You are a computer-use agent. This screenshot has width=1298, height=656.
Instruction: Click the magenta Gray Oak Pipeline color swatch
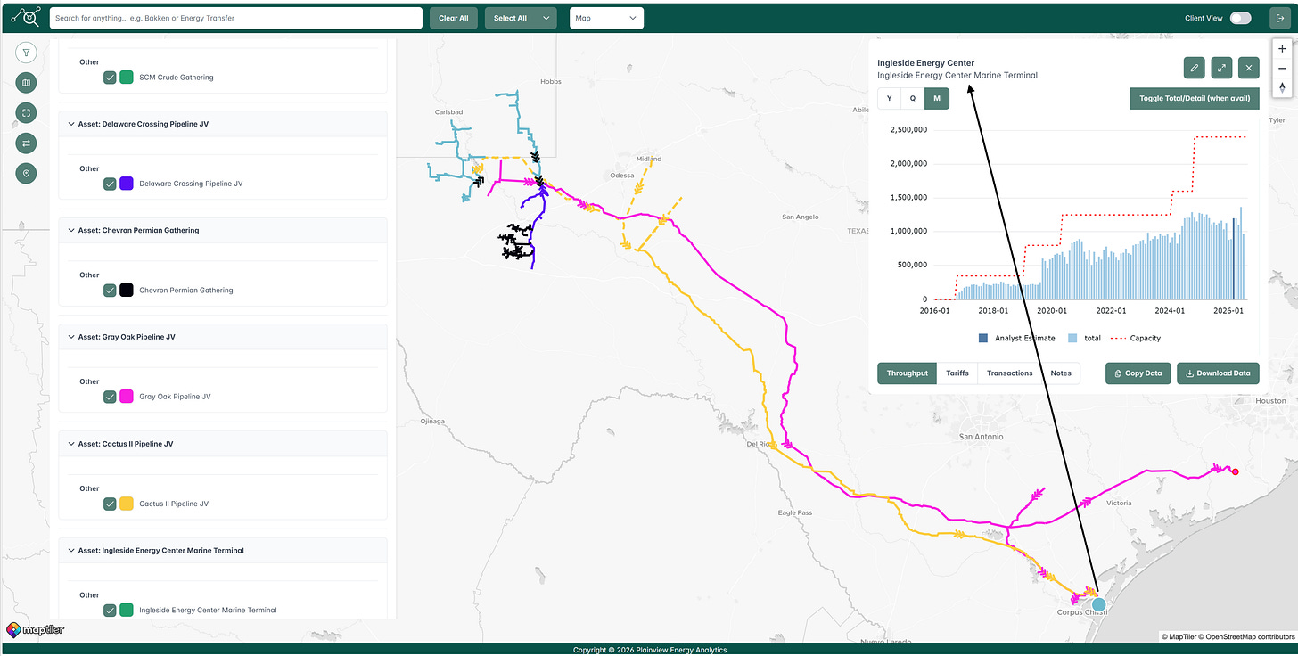tap(127, 397)
